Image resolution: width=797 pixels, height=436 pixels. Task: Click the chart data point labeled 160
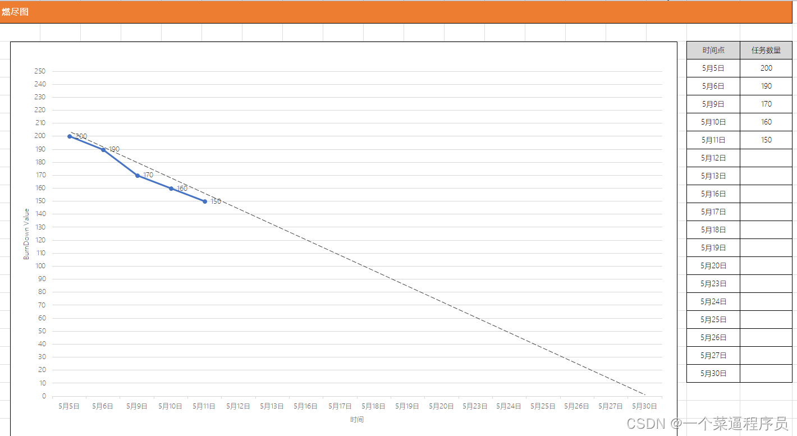pyautogui.click(x=171, y=189)
